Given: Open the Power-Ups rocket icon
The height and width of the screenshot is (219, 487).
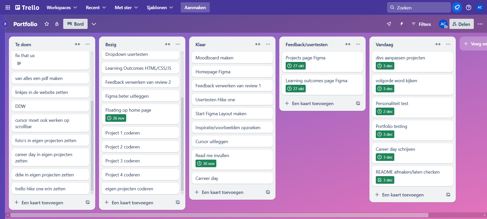Looking at the screenshot, I should pyautogui.click(x=389, y=24).
